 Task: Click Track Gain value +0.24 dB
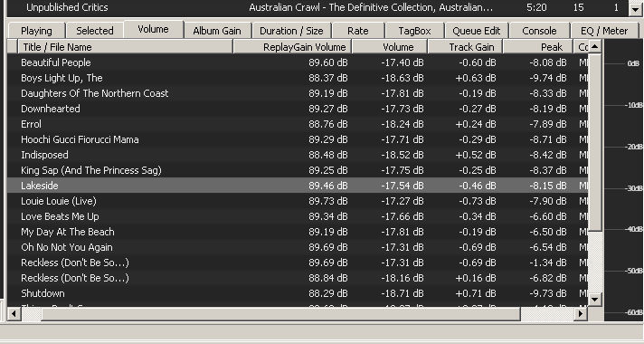[x=476, y=124]
